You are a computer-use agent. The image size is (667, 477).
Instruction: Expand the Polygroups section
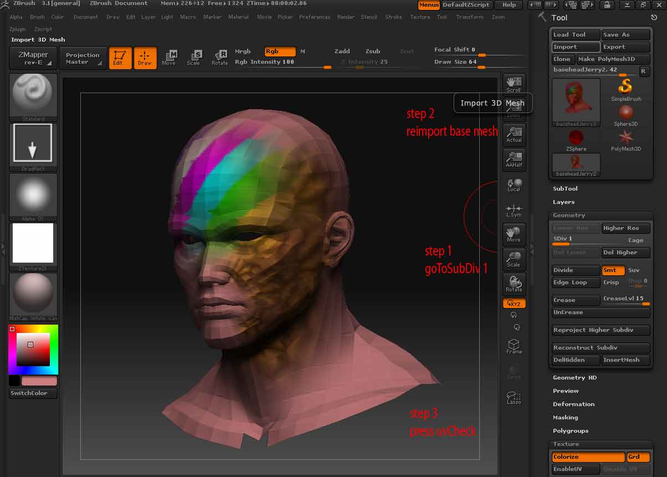click(571, 430)
